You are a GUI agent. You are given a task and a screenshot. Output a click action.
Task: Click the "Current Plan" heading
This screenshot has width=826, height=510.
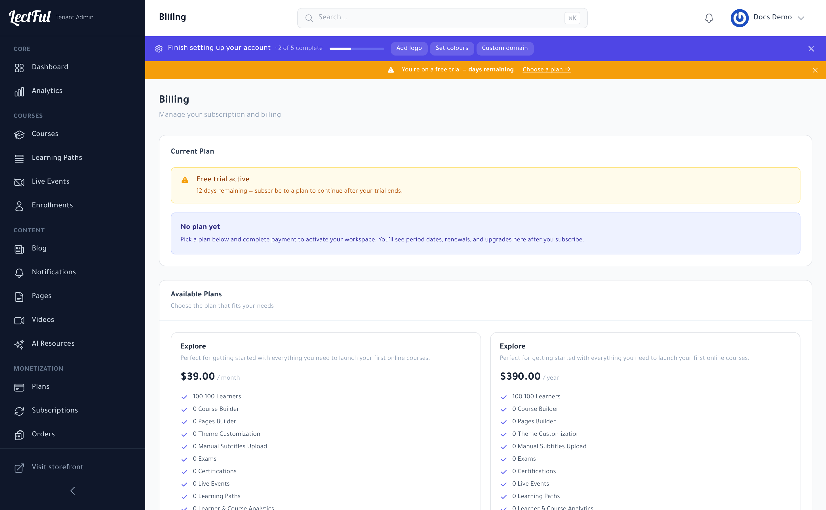192,152
